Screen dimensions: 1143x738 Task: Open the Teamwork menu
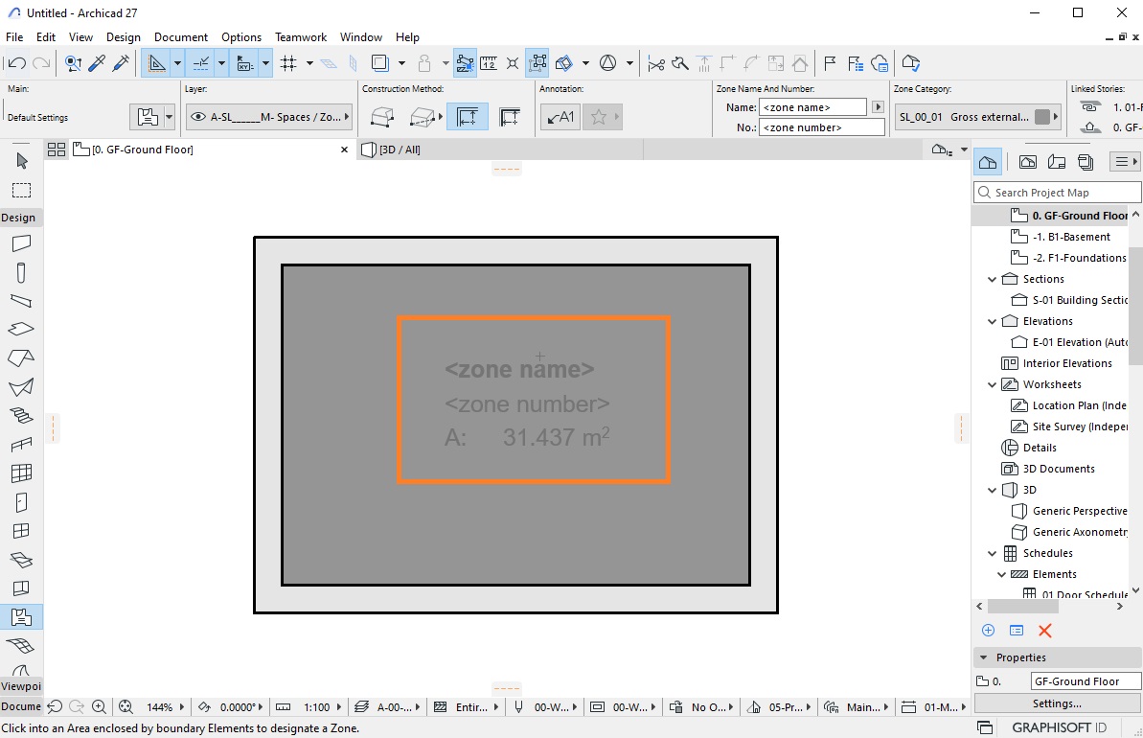300,37
